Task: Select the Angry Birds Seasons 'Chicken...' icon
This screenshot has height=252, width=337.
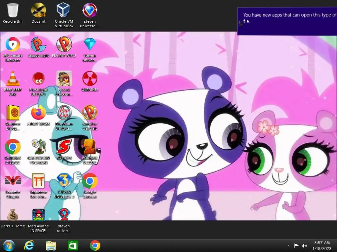Action: pyautogui.click(x=64, y=83)
